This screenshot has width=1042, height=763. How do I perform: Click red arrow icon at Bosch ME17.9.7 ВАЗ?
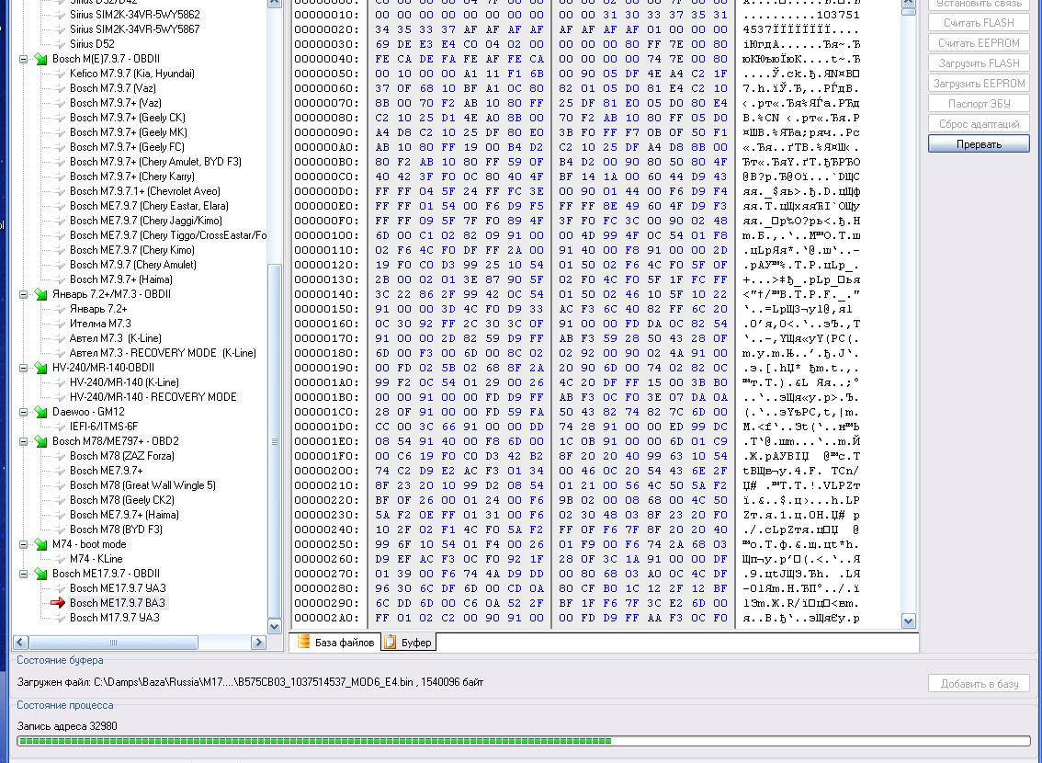point(58,603)
